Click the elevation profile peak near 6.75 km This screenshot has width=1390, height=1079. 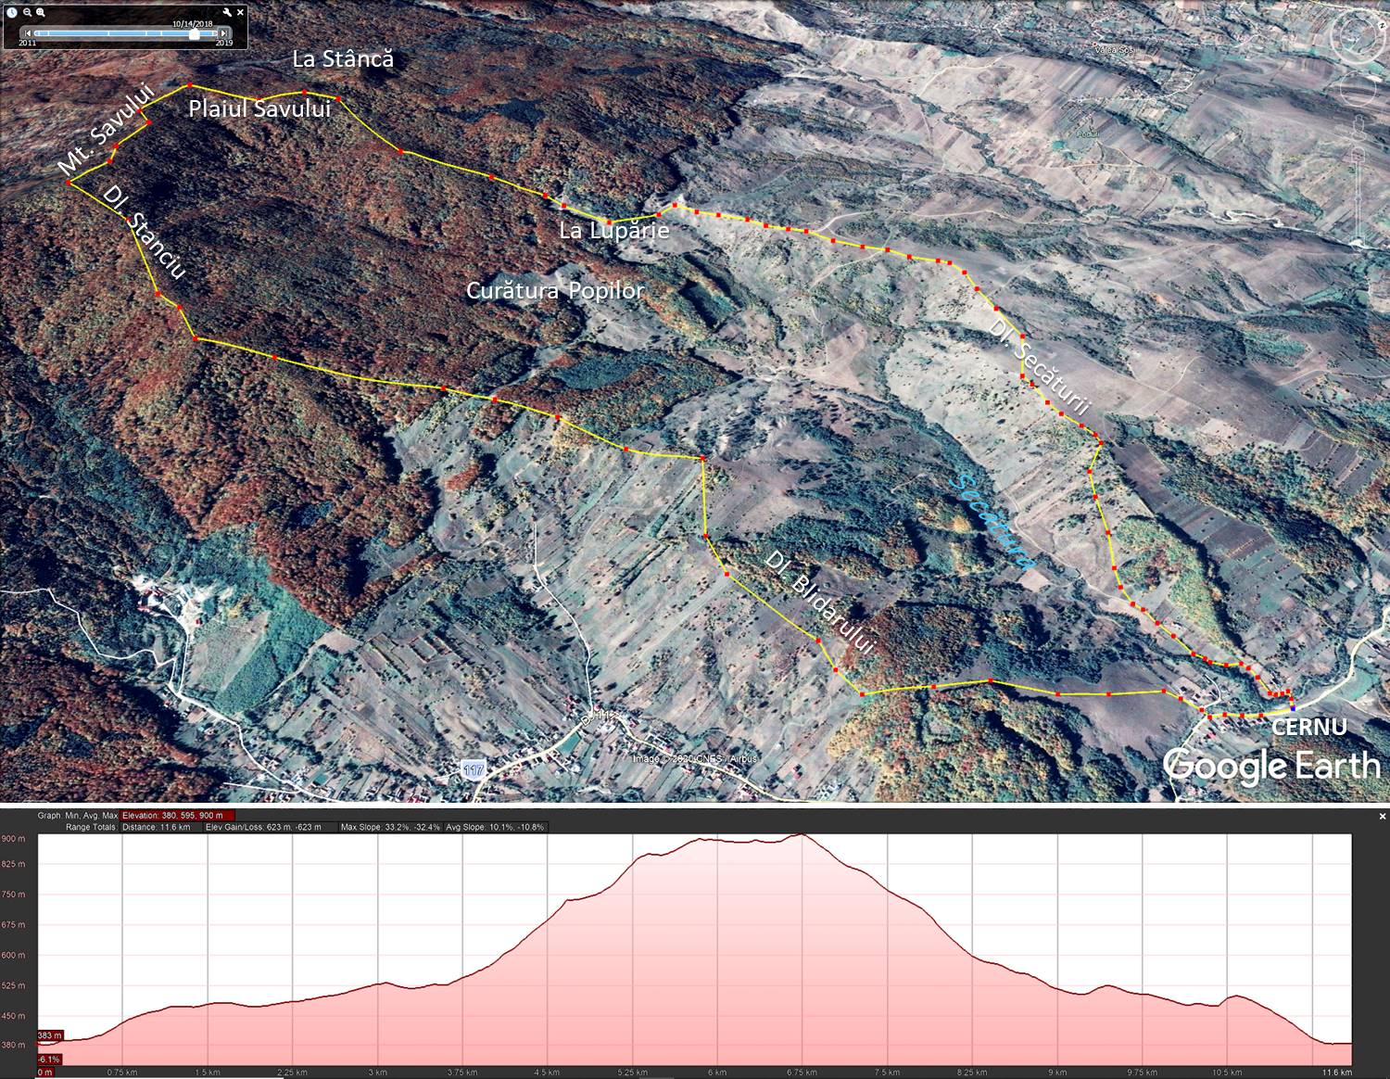[x=802, y=836]
